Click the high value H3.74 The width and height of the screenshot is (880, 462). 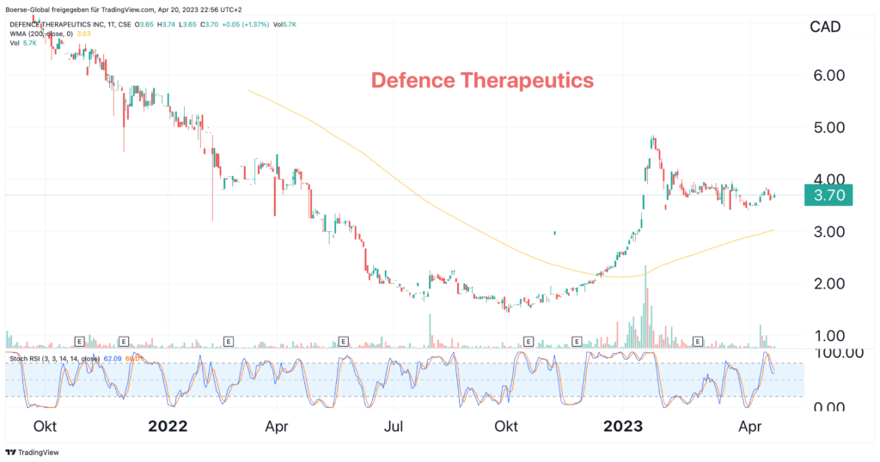click(166, 25)
